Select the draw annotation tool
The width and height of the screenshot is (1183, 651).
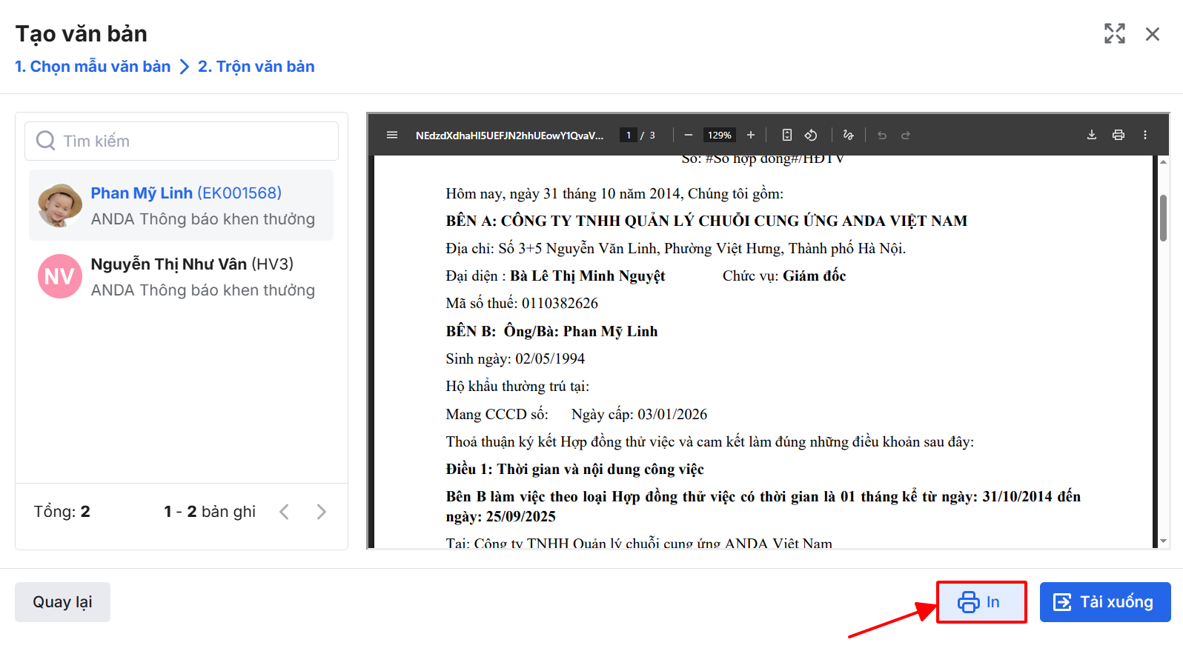[848, 135]
